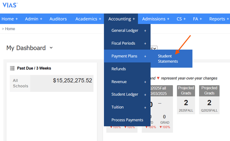Expand the Fiscal Periods submenu
The image size is (230, 141).
pyautogui.click(x=127, y=44)
